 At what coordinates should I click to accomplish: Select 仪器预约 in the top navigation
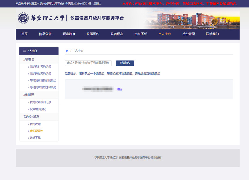point(93,34)
